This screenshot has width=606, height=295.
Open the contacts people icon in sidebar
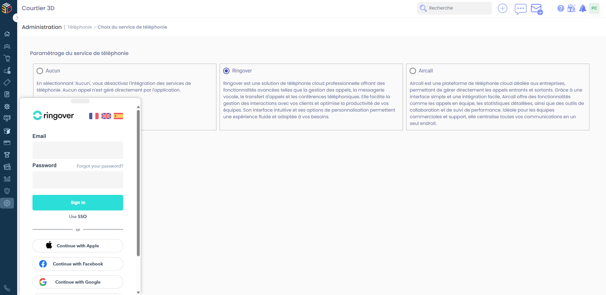point(7,46)
